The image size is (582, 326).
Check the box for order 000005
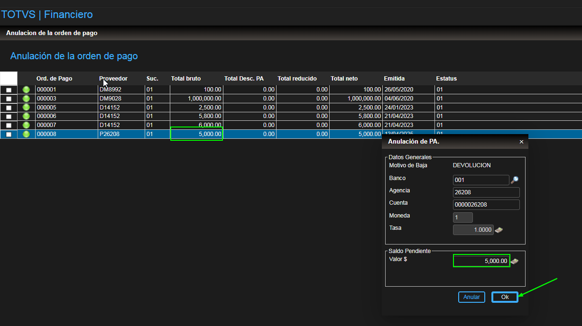[9, 108]
